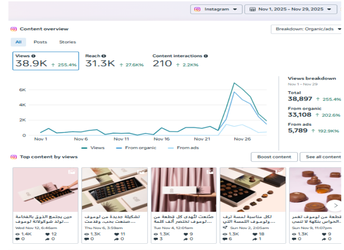
Task: Click the info icon next to Content interactions
Action: (206, 56)
